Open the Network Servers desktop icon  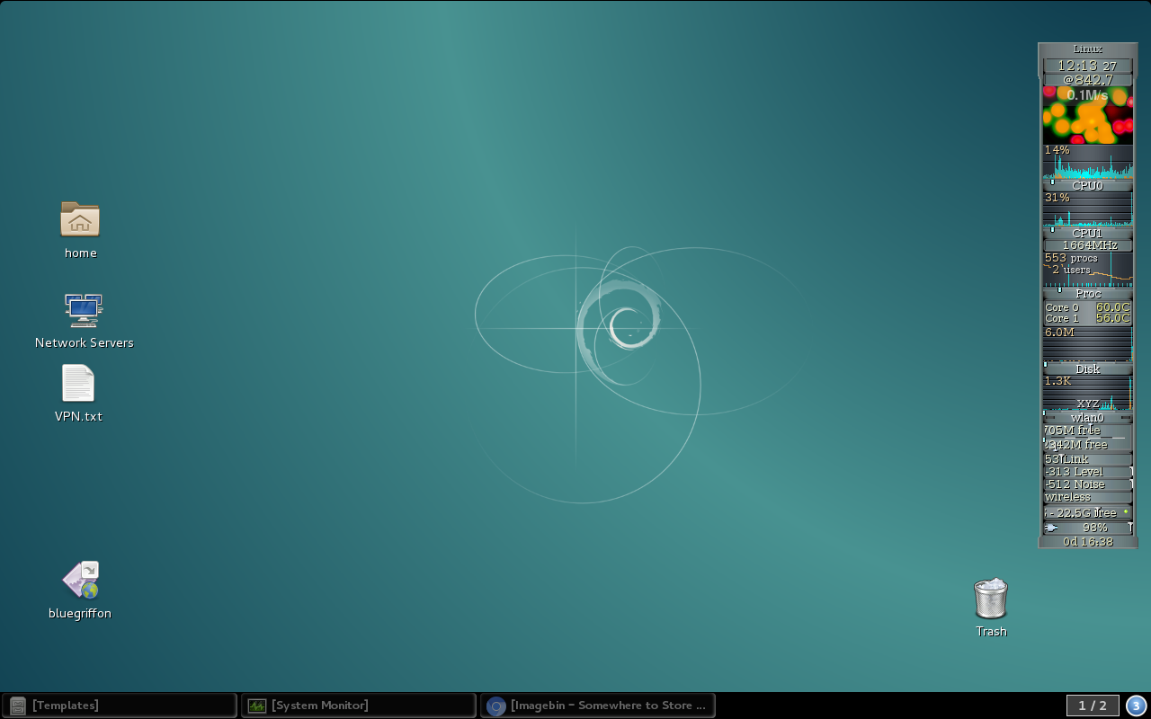coord(84,309)
